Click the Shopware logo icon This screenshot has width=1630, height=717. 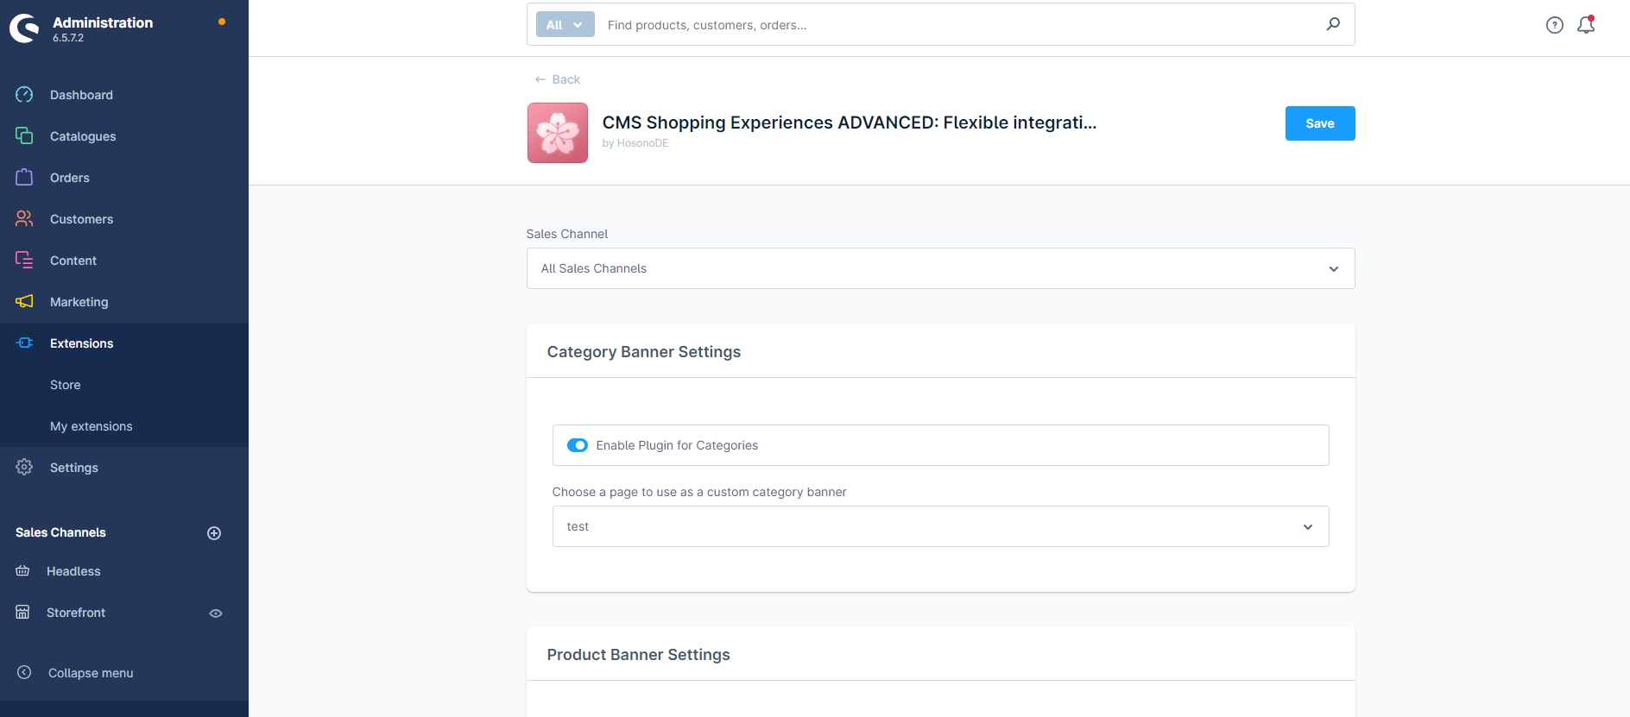[x=24, y=28]
